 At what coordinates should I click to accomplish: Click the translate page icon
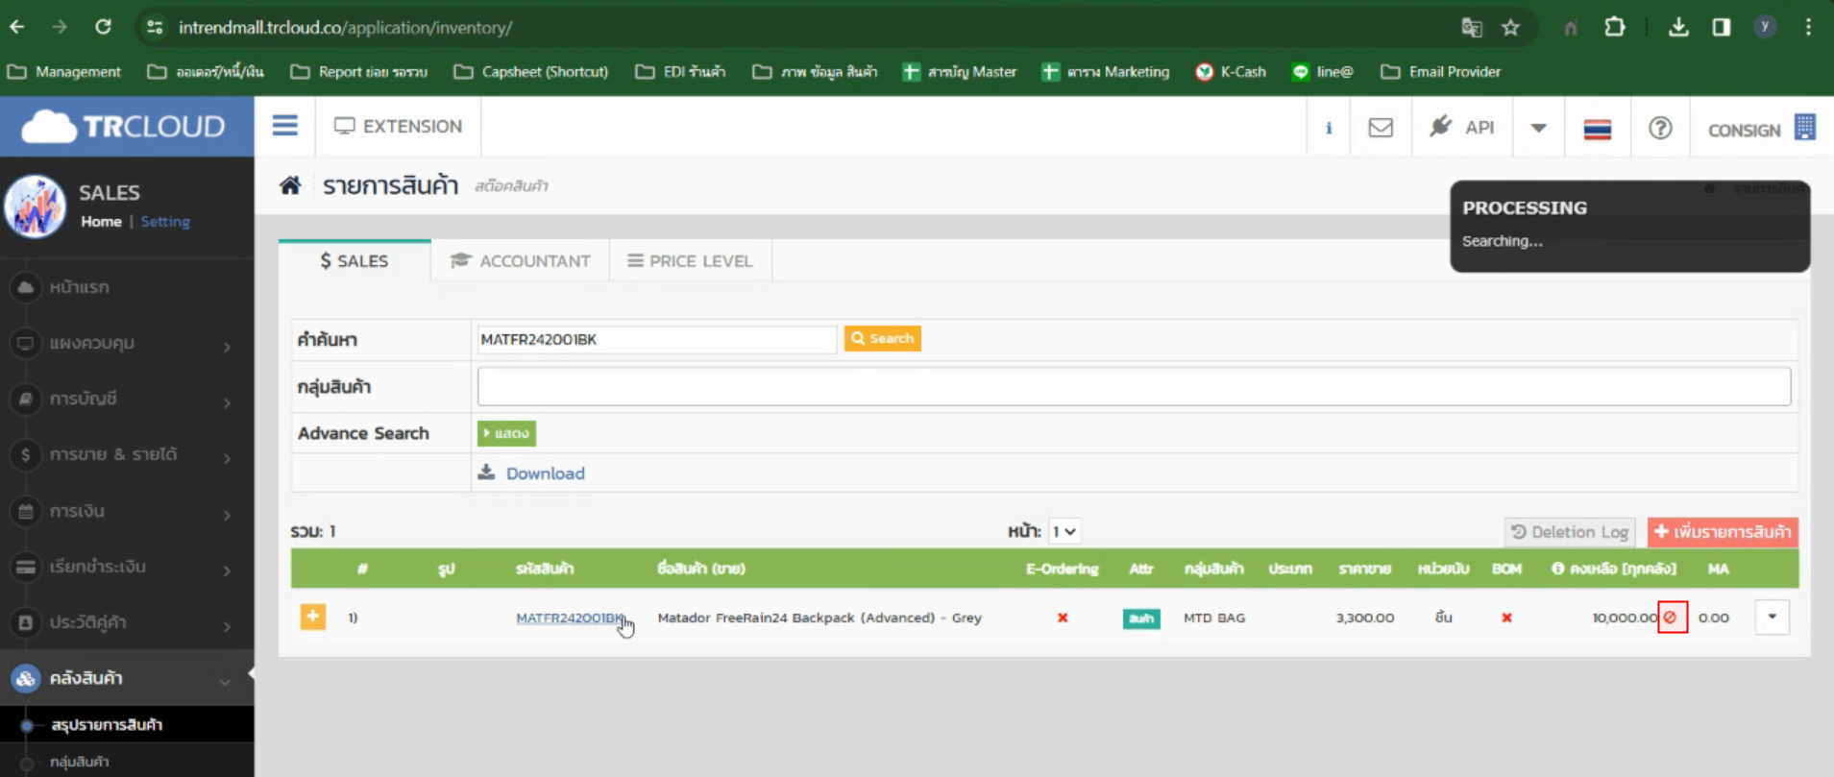click(x=1472, y=27)
